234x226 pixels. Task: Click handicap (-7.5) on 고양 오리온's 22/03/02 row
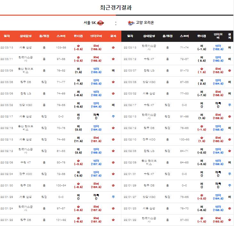pyautogui.click(x=202, y=95)
